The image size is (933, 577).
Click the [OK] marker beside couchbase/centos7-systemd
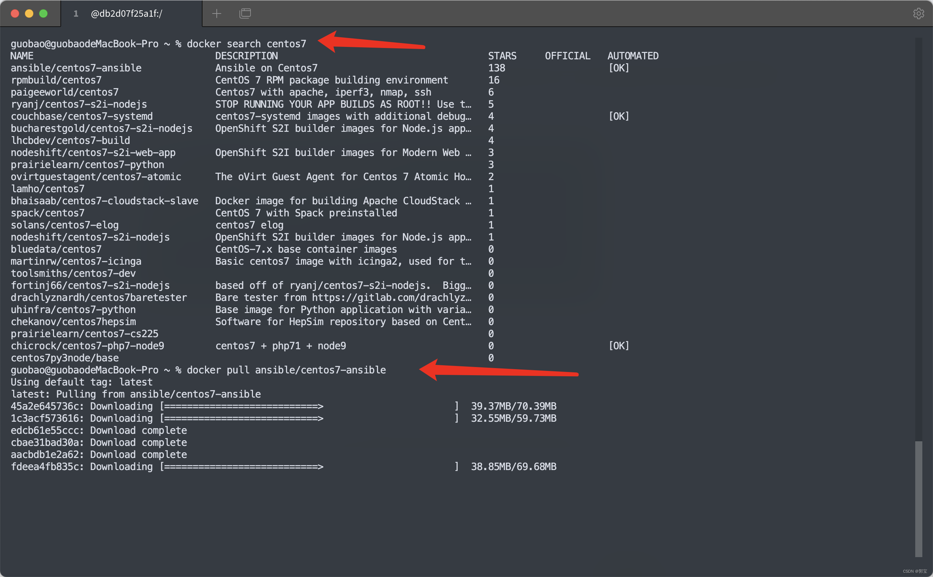click(619, 116)
